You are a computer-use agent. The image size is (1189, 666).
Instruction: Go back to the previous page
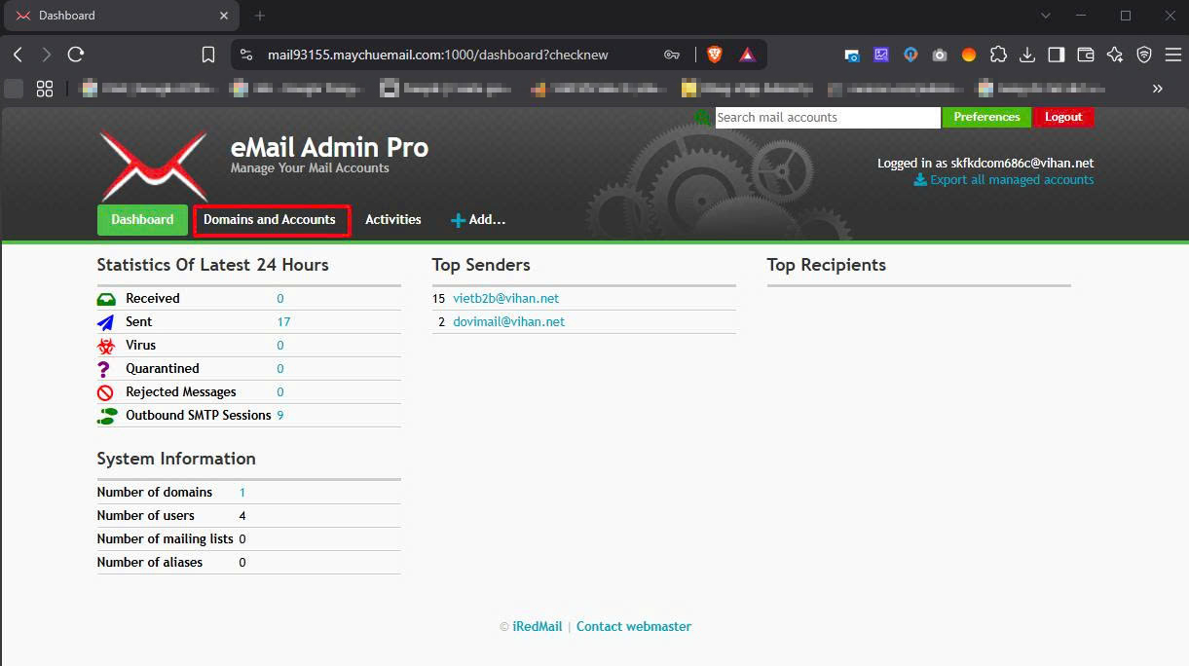click(x=18, y=55)
